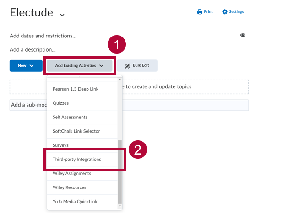This screenshot has height=214, width=288.
Task: Click the dropdown list scrollbar thumb
Action: point(120,171)
